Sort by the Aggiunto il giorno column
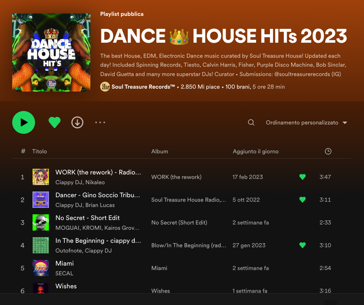This screenshot has width=364, height=305. click(256, 151)
